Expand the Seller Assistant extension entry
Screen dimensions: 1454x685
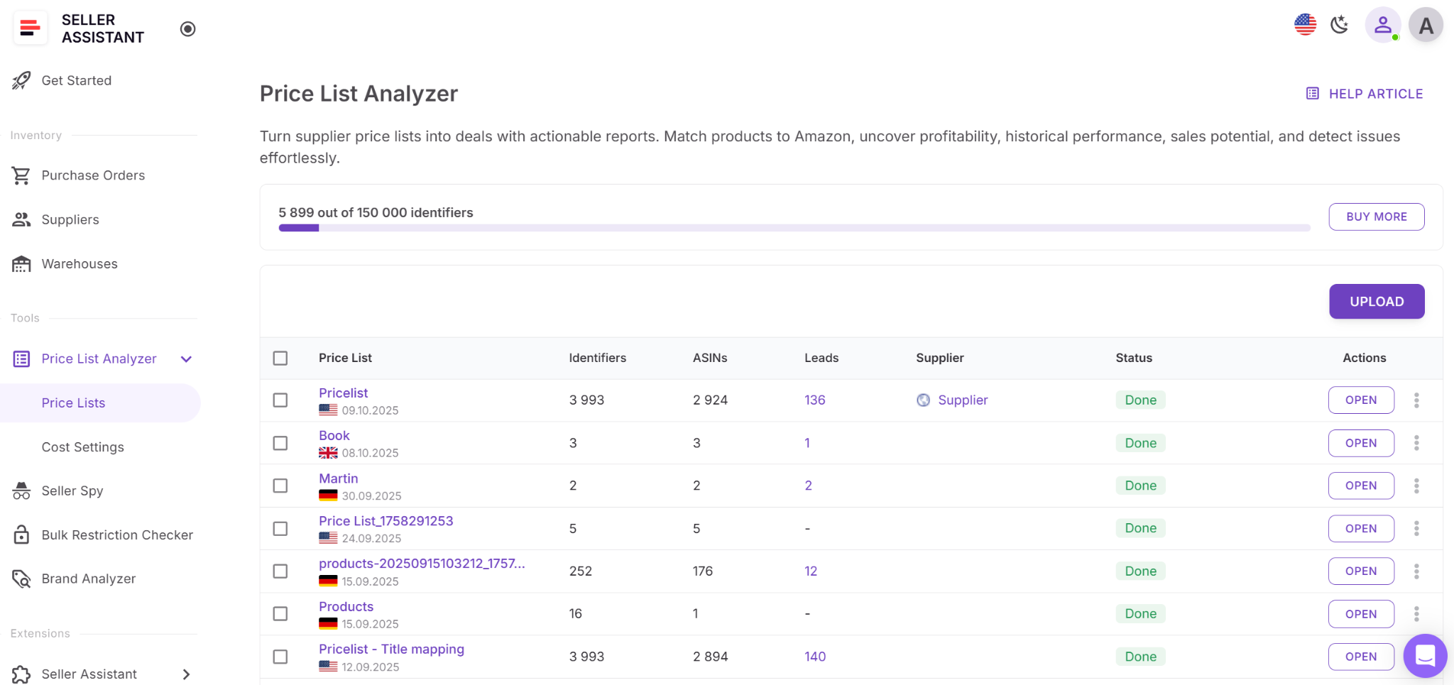[186, 674]
